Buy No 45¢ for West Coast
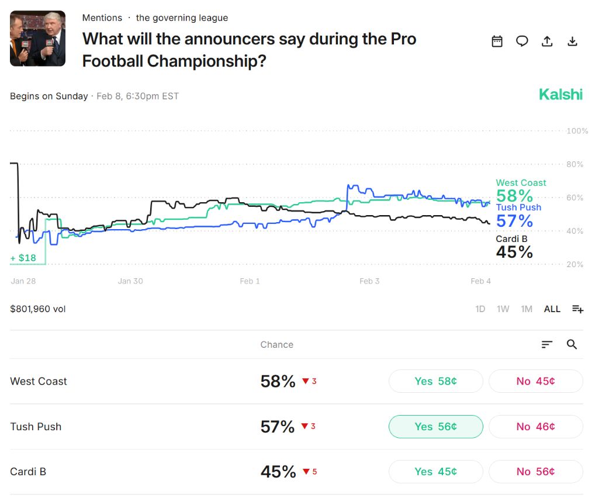 pyautogui.click(x=535, y=381)
